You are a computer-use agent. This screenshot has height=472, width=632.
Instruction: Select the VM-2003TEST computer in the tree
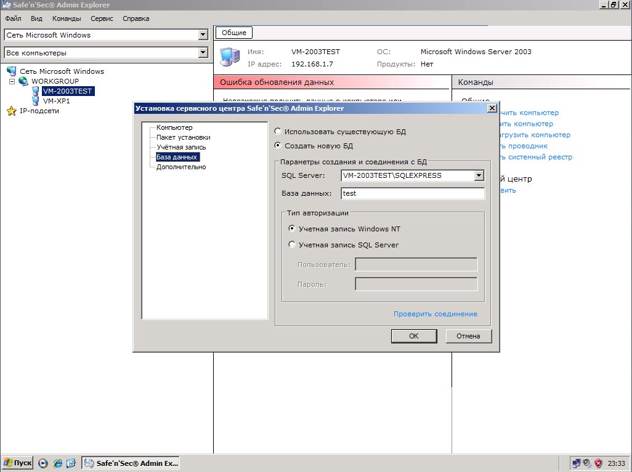click(68, 91)
